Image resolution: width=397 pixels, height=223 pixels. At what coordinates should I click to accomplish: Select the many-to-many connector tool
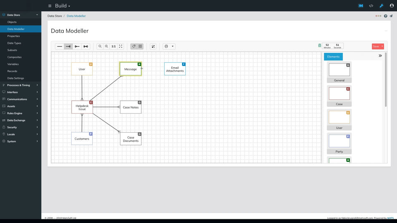pos(86,47)
